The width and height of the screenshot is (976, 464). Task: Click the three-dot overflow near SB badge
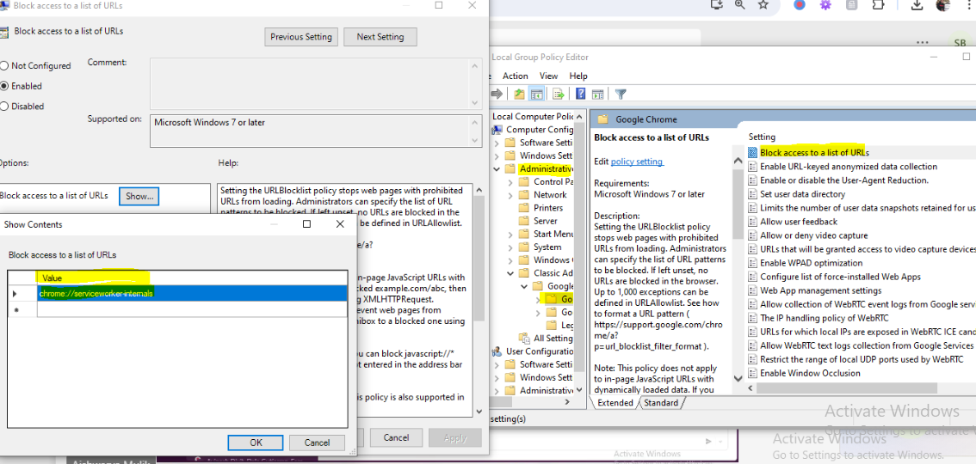(923, 42)
